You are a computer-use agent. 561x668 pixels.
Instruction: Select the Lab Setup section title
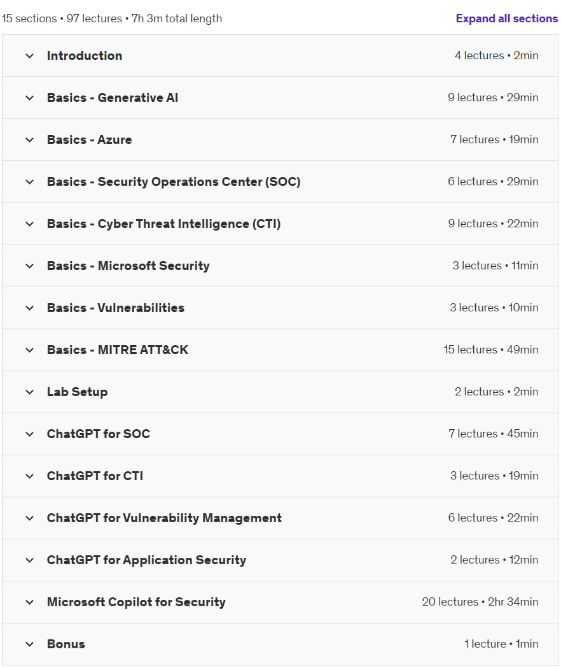click(77, 392)
